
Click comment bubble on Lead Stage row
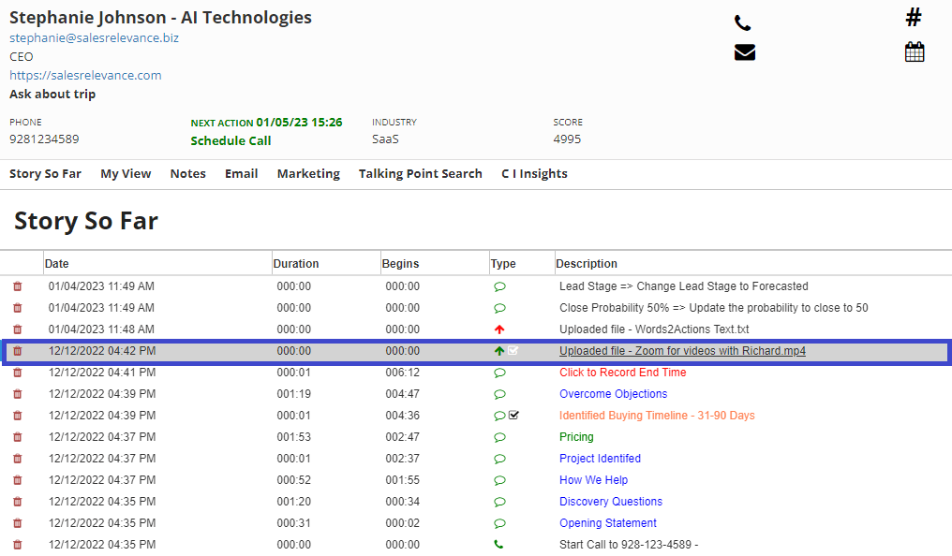pos(499,286)
